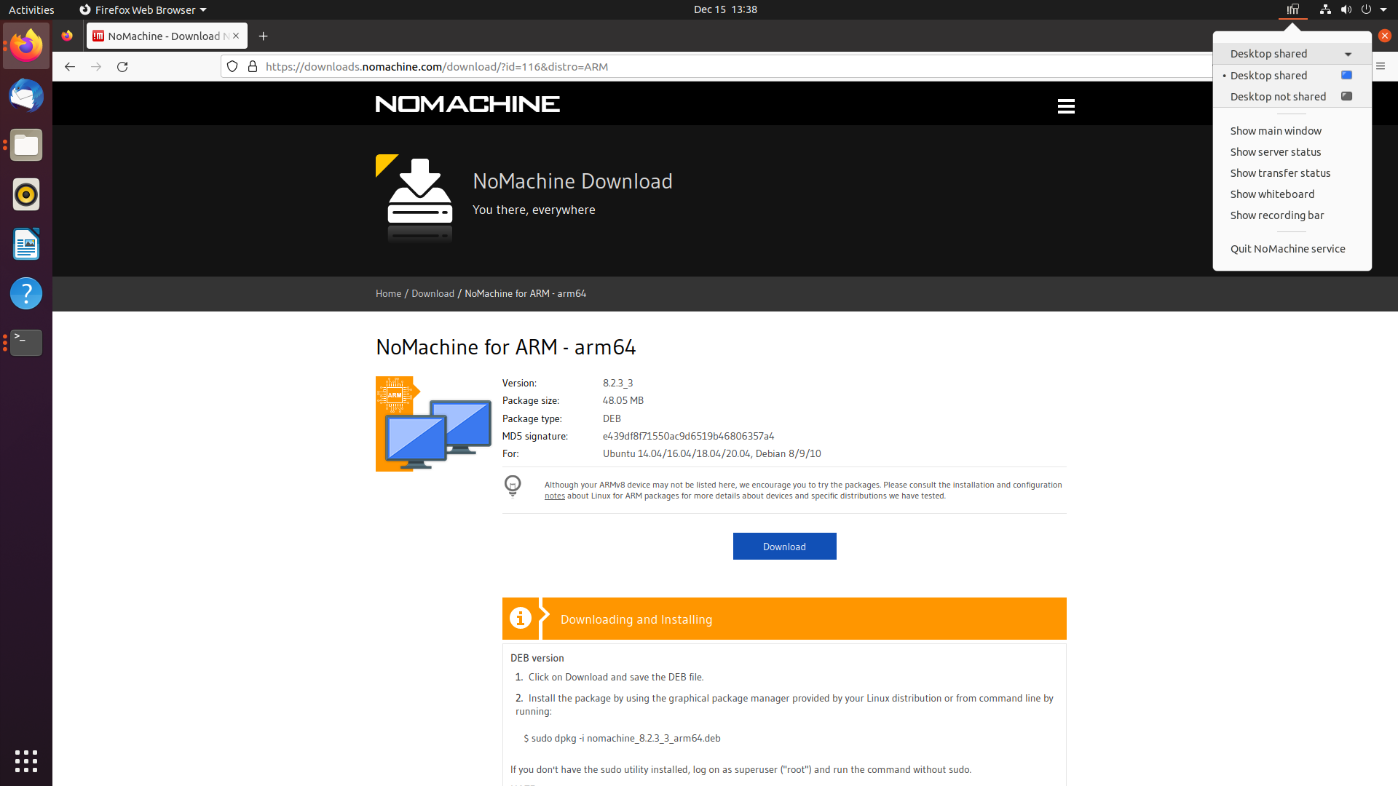Viewport: 1398px width, 786px height.
Task: Select Desktop not shared option
Action: coord(1292,97)
